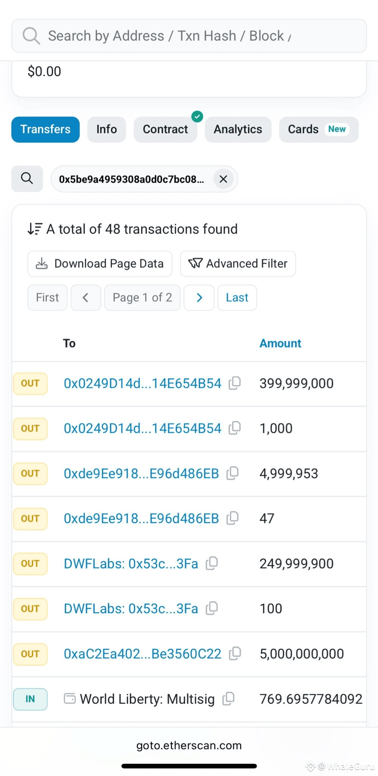Focus the Search by Address input field
This screenshot has height=776, width=378.
click(x=189, y=36)
